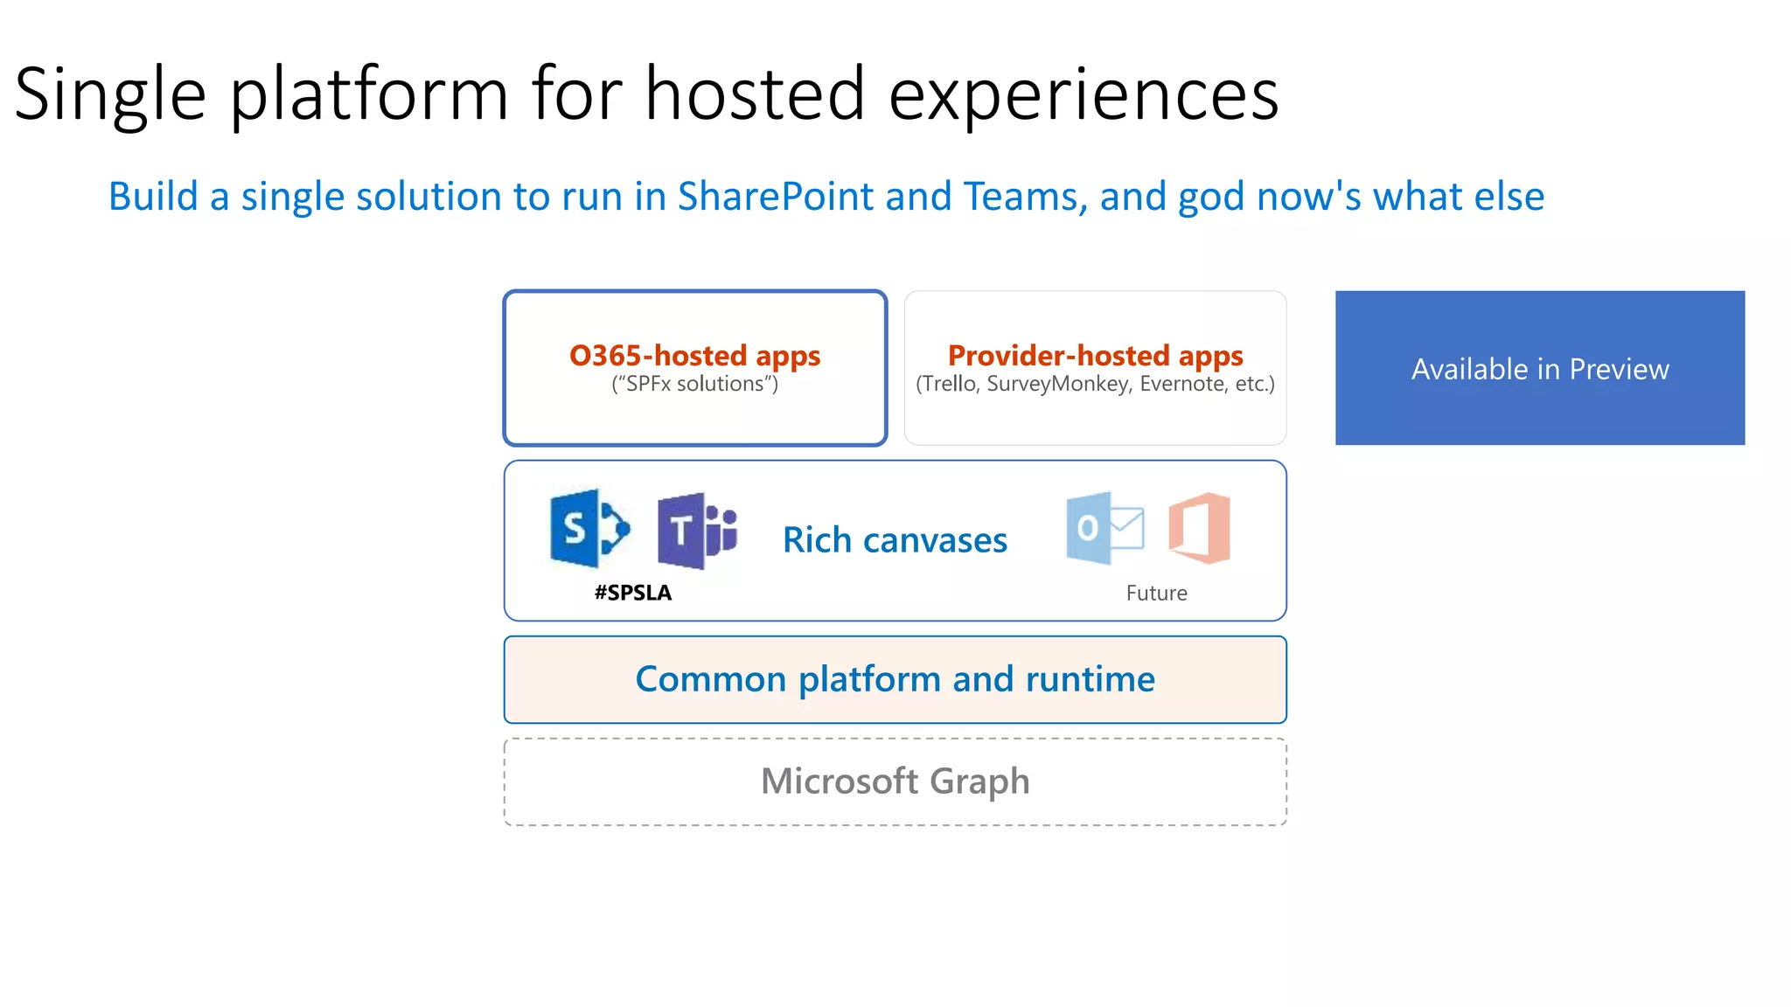Click the "SPFx solutions" caption text
This screenshot has width=1791, height=1007.
[x=694, y=384]
